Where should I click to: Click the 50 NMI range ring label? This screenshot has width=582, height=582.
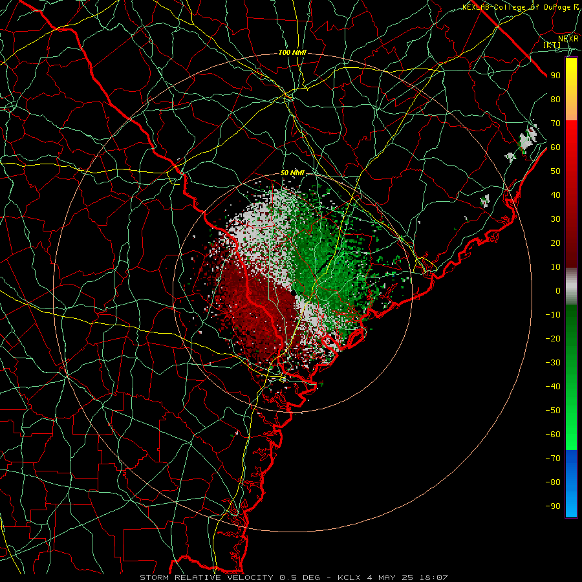coord(292,173)
